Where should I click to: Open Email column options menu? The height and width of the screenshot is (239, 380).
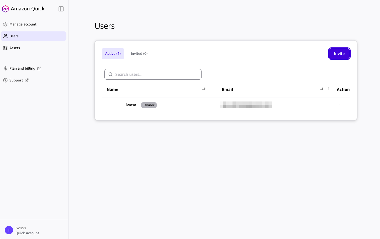coord(329,89)
